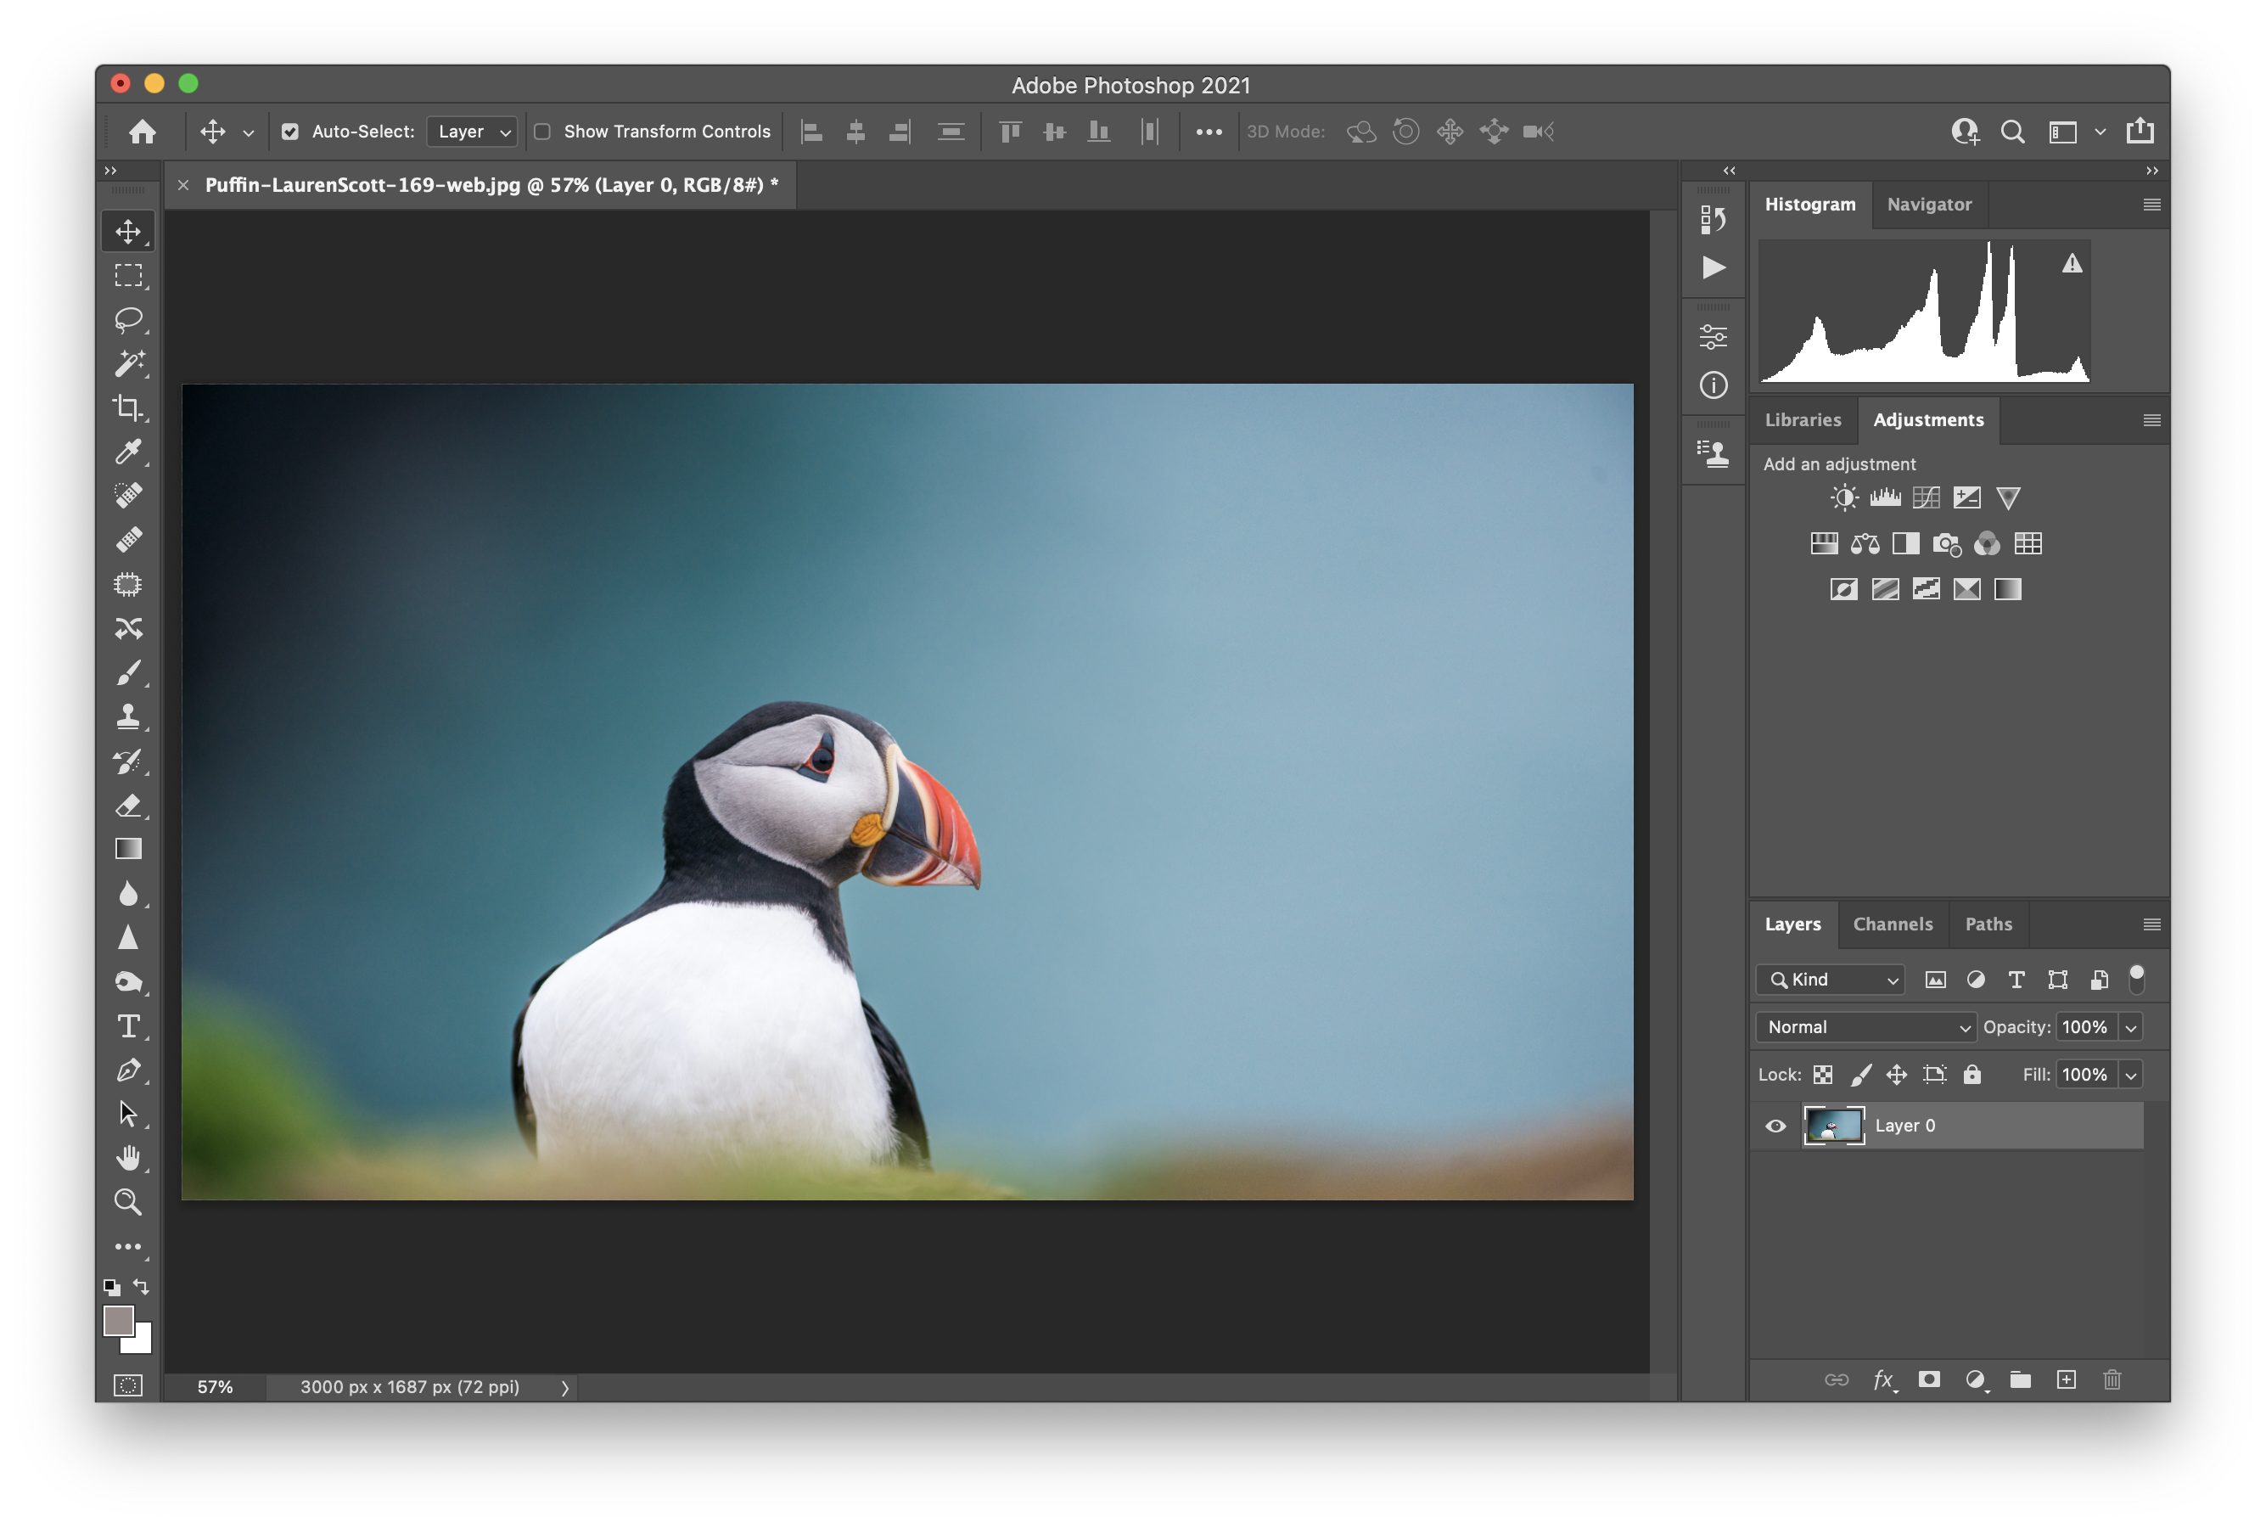Select the Horizontal Type tool
The image size is (2266, 1528).
127,1026
